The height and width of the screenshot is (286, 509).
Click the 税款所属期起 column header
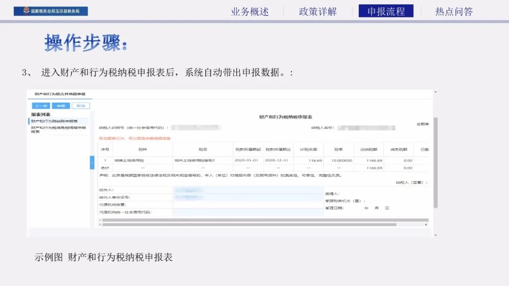pos(248,150)
